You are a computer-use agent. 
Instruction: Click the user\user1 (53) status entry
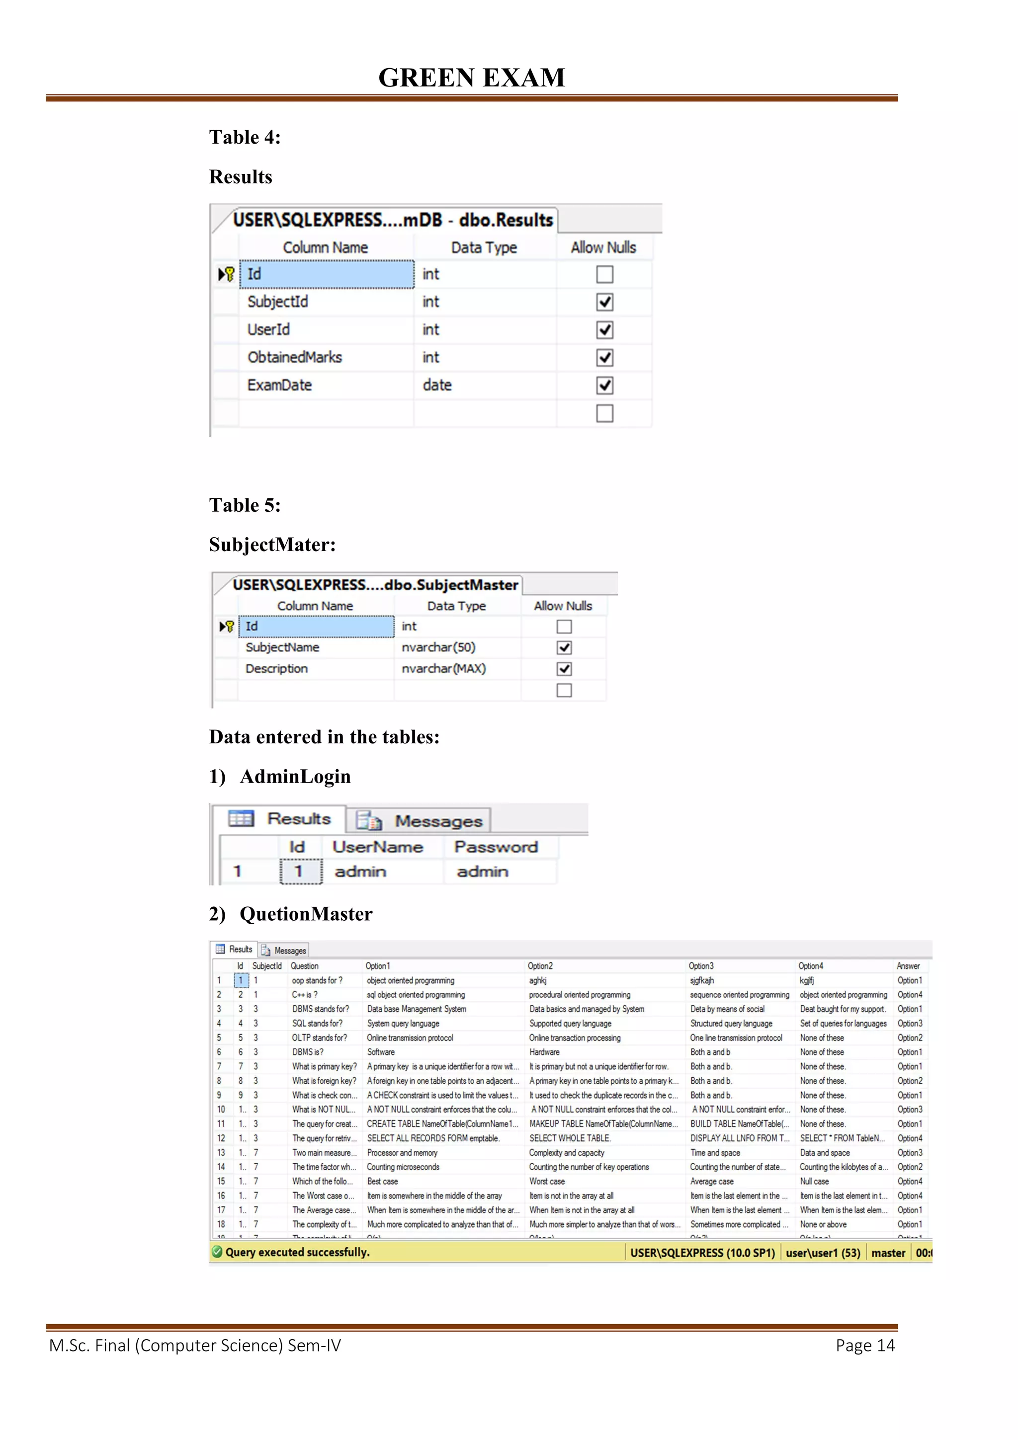(x=823, y=1253)
